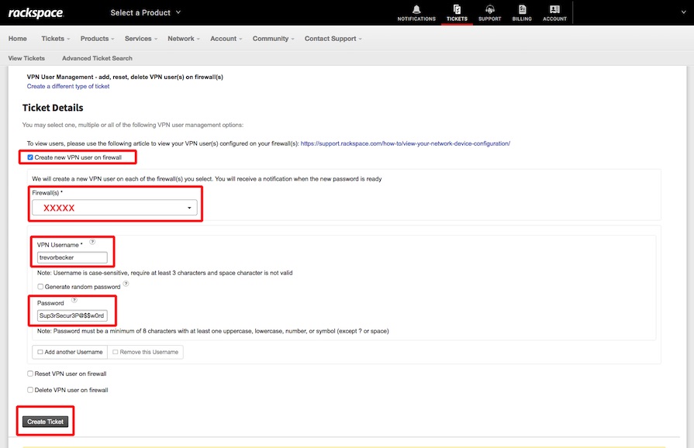Expand the Network navigation menu
The width and height of the screenshot is (694, 448).
(183, 39)
